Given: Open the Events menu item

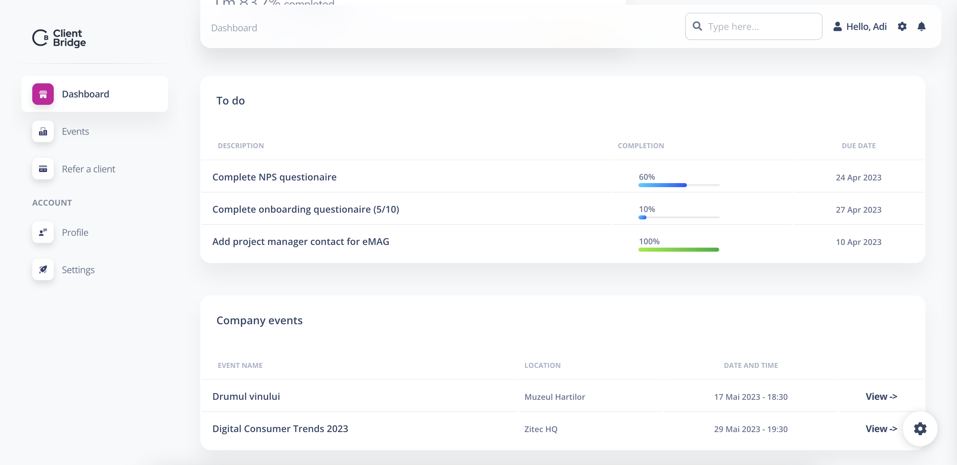Looking at the screenshot, I should (x=75, y=131).
